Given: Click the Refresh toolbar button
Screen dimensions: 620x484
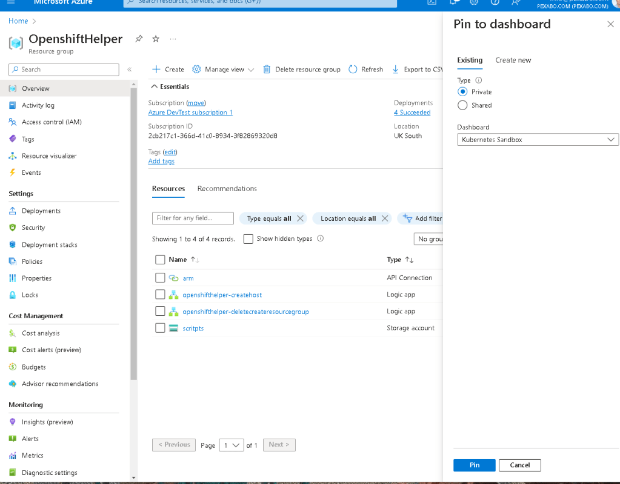Looking at the screenshot, I should coord(366,70).
